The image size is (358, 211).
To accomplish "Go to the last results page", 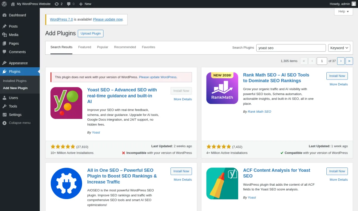I will click(349, 61).
